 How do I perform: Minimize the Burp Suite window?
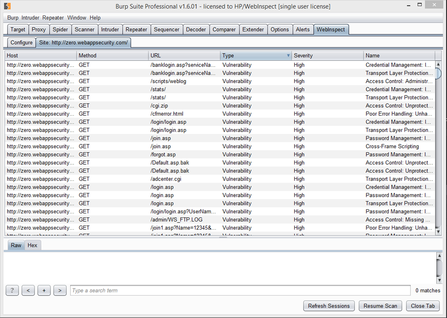(409, 5)
